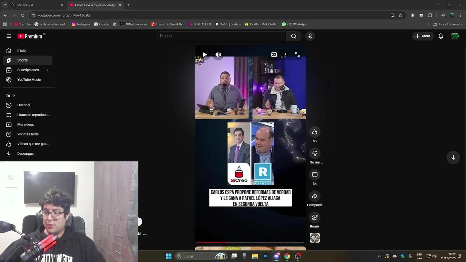Toggle closed captions on the Short
Viewport: 466px width, 262px height.
(274, 55)
